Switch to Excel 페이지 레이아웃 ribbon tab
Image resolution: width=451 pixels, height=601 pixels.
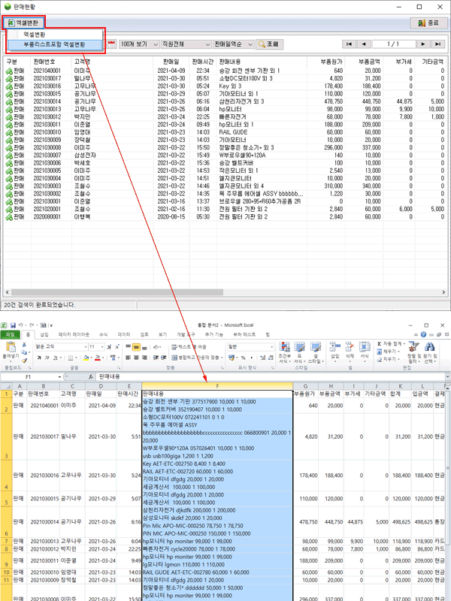point(74,334)
